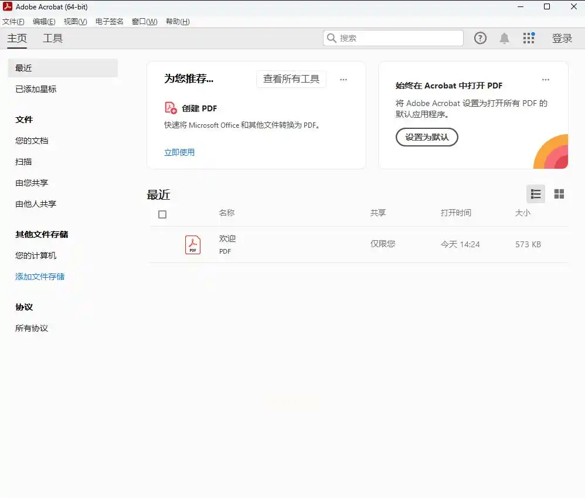Click the Adobe Acrobat logo in title bar

tap(8, 6)
